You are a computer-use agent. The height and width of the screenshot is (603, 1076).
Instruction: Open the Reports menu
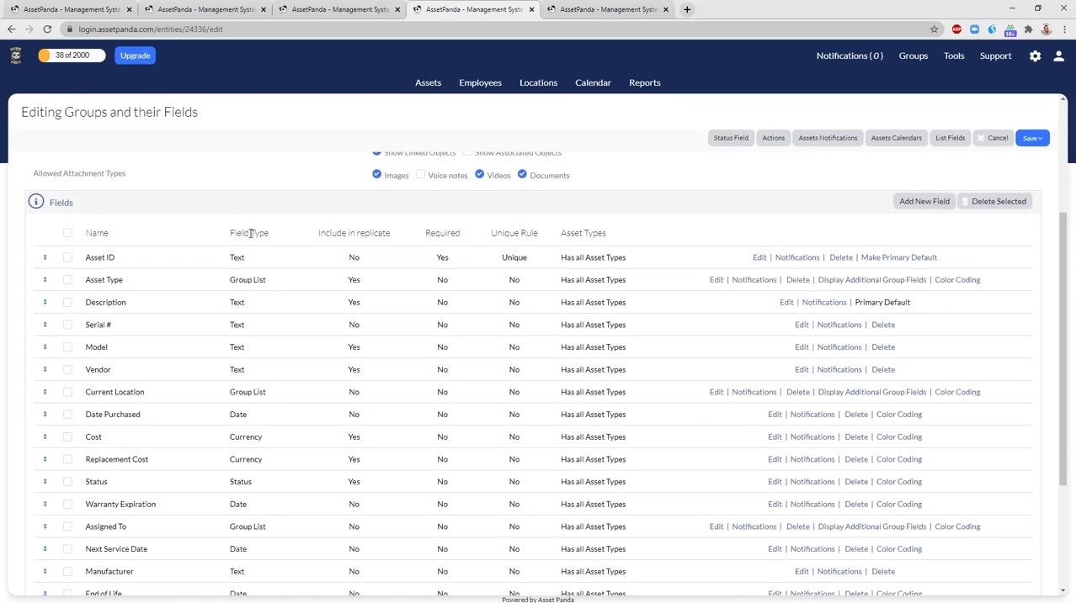coord(645,82)
